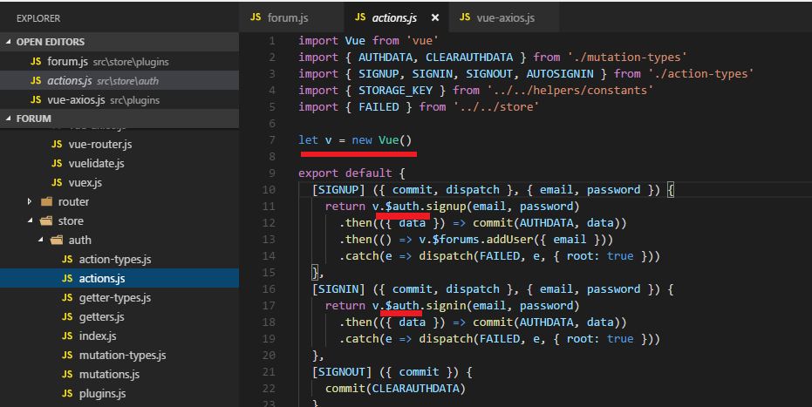The image size is (812, 407).
Task: Click [SIGNIN] action name in code
Action: [x=338, y=289]
